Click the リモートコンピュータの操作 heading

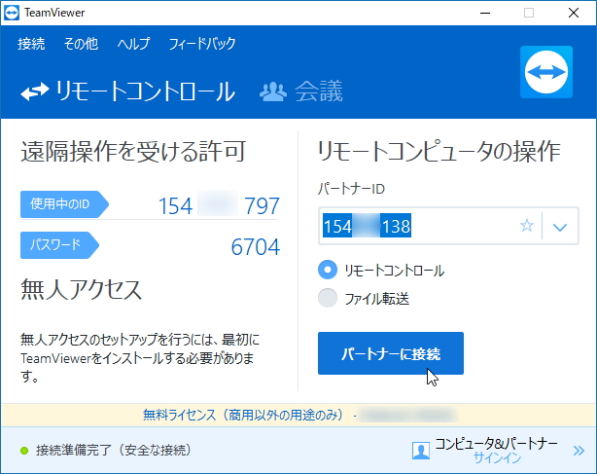pyautogui.click(x=439, y=151)
